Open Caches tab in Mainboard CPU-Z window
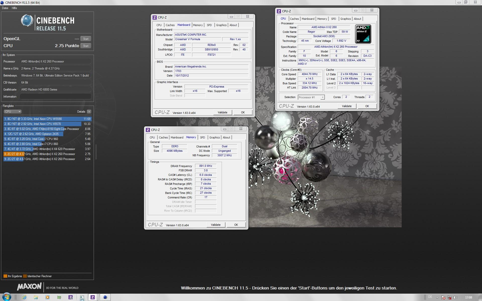This screenshot has width=482, height=301. (x=170, y=25)
